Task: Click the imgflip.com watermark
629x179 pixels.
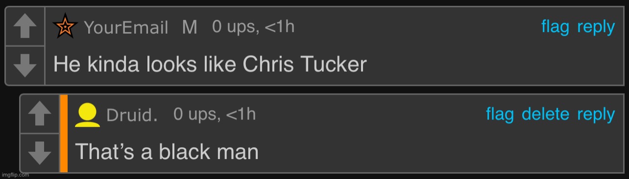Action: [16, 175]
